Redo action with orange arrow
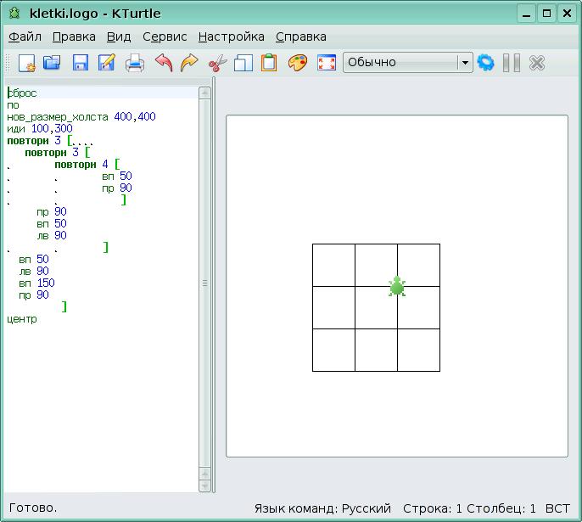Viewport: 582px width, 522px height. click(189, 63)
